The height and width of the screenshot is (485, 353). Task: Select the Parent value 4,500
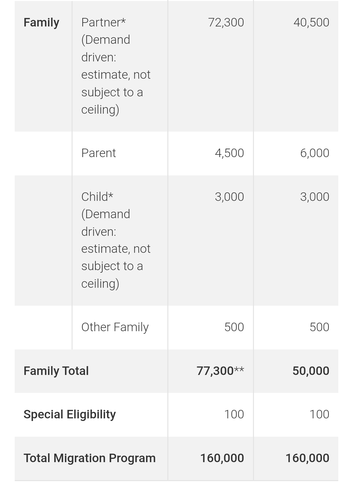(229, 153)
